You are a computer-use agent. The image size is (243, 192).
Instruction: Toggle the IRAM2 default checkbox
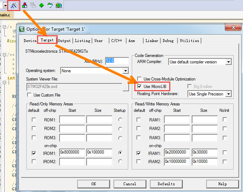click(x=139, y=161)
